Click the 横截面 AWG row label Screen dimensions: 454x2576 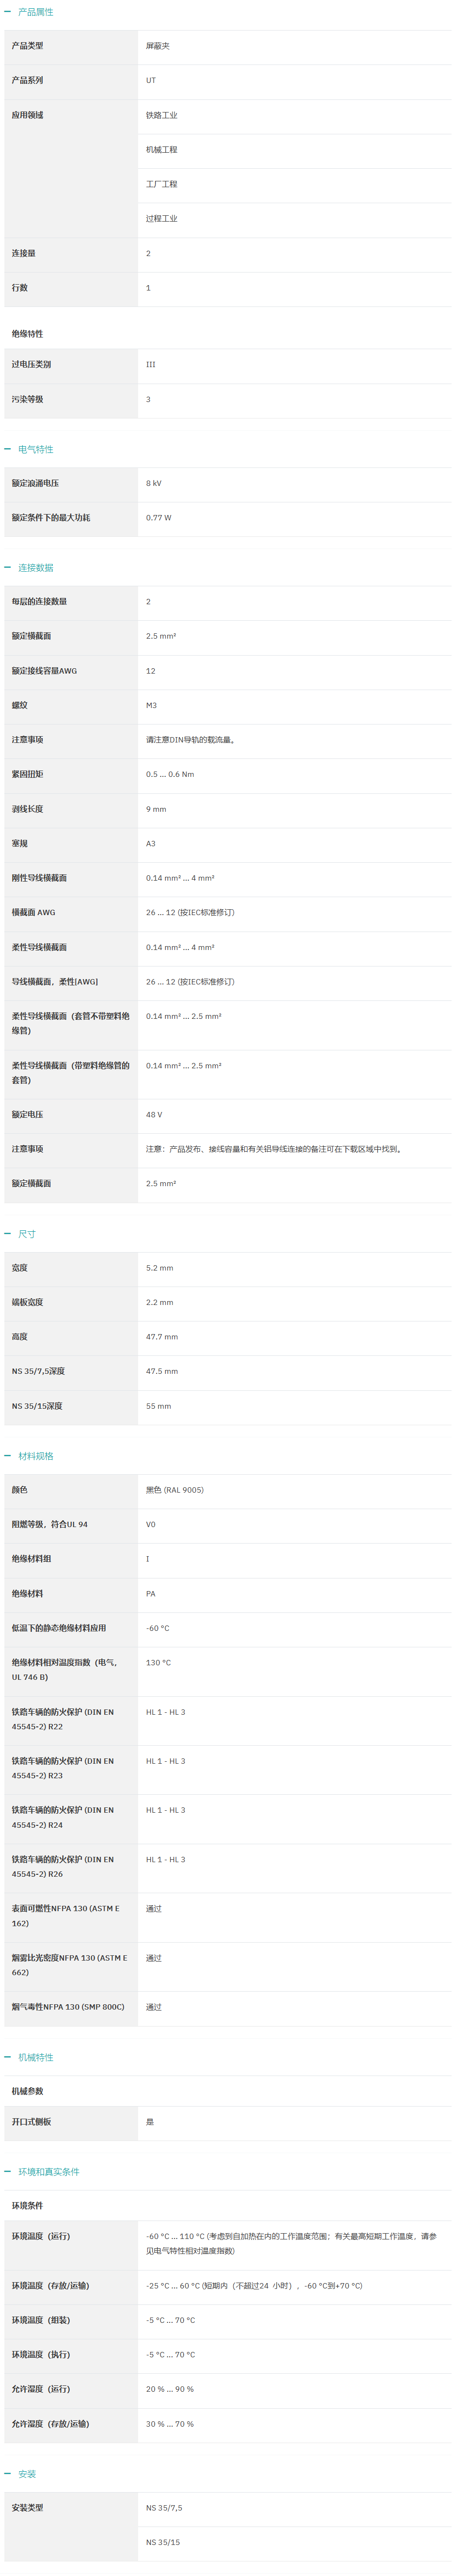click(34, 912)
